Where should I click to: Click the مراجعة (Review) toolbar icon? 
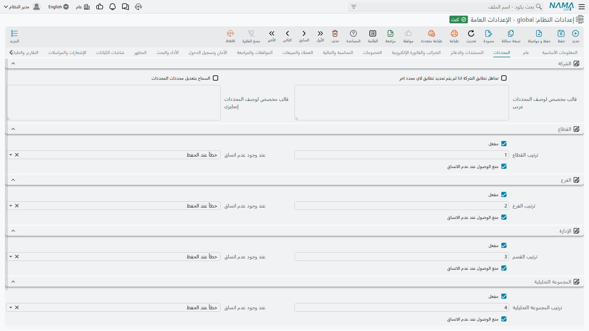pos(391,33)
